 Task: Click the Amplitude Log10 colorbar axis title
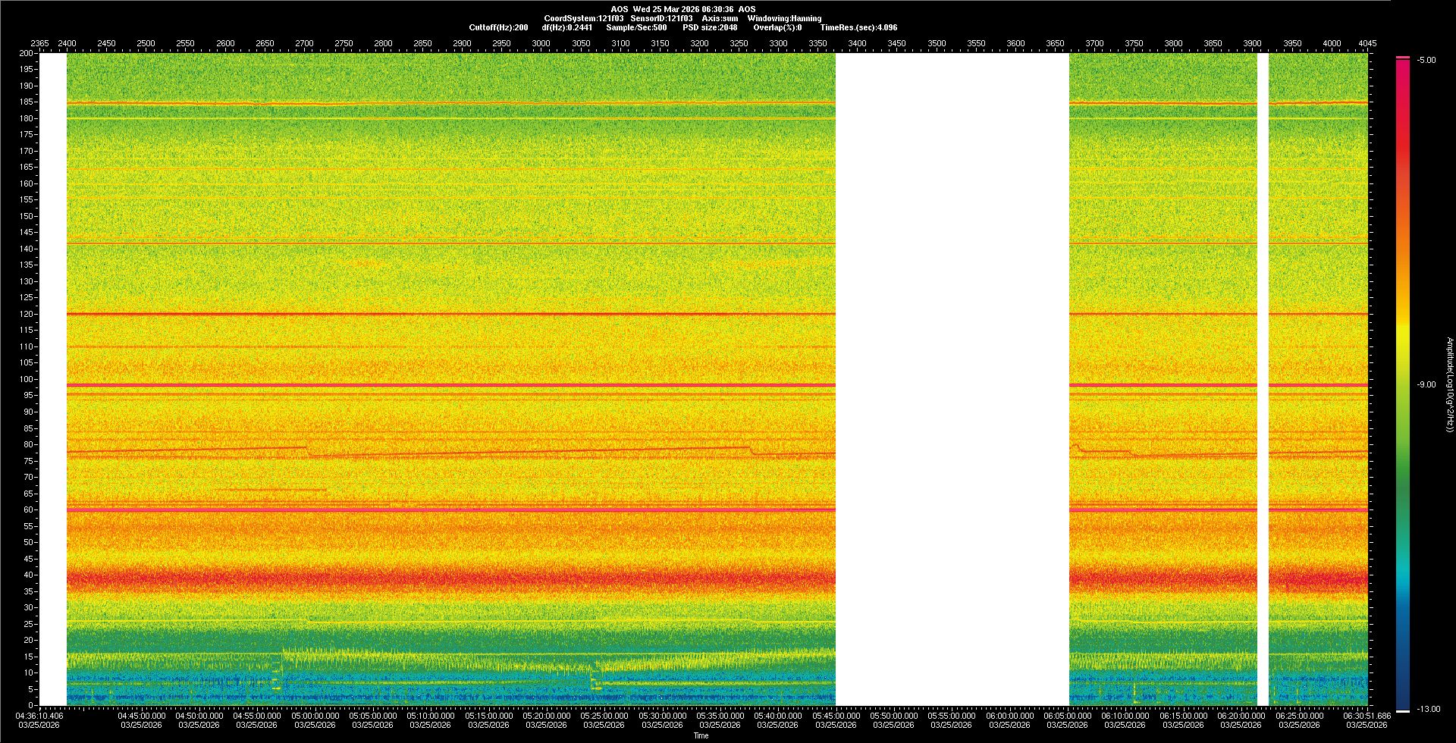(x=1449, y=385)
